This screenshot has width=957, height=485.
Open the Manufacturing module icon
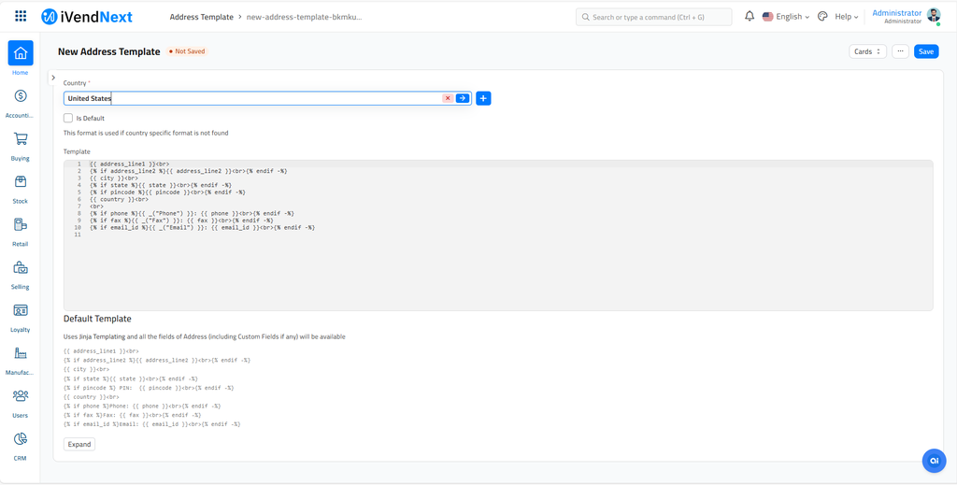tap(21, 352)
